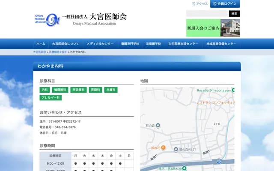
Task: Click the お問い合わせ・アクセス heading
Action: 61,112
